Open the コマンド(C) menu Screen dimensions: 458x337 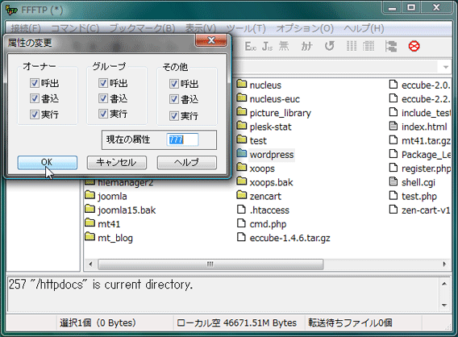tap(75, 28)
